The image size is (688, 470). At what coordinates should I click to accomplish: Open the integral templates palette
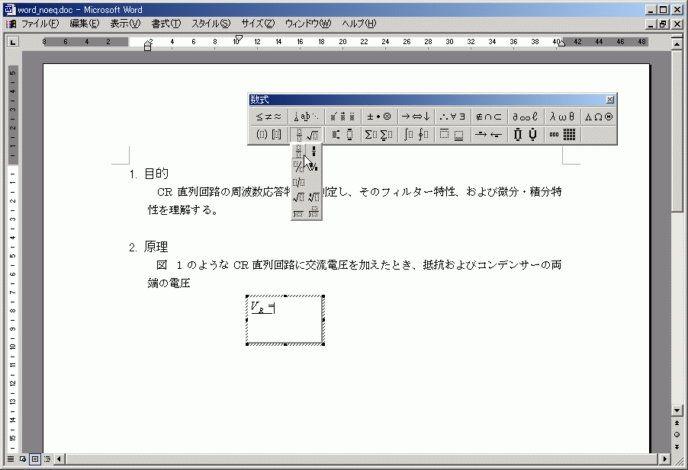(416, 135)
